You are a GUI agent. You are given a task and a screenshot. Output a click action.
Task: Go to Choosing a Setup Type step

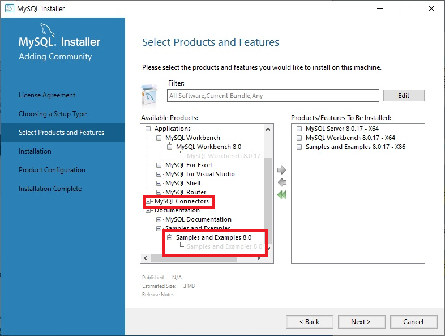click(53, 114)
